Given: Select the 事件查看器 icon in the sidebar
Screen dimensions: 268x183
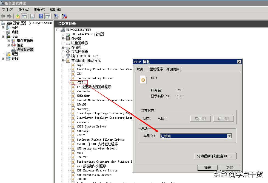Looking at the screenshot, I should [x=14, y=40].
